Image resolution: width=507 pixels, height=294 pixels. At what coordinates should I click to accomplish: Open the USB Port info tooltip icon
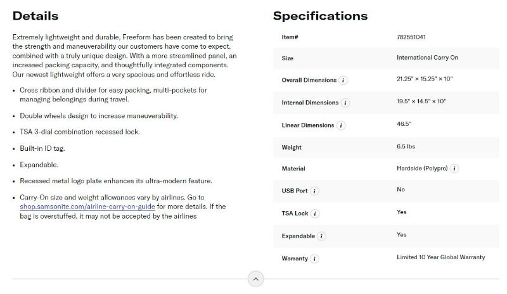pyautogui.click(x=314, y=191)
